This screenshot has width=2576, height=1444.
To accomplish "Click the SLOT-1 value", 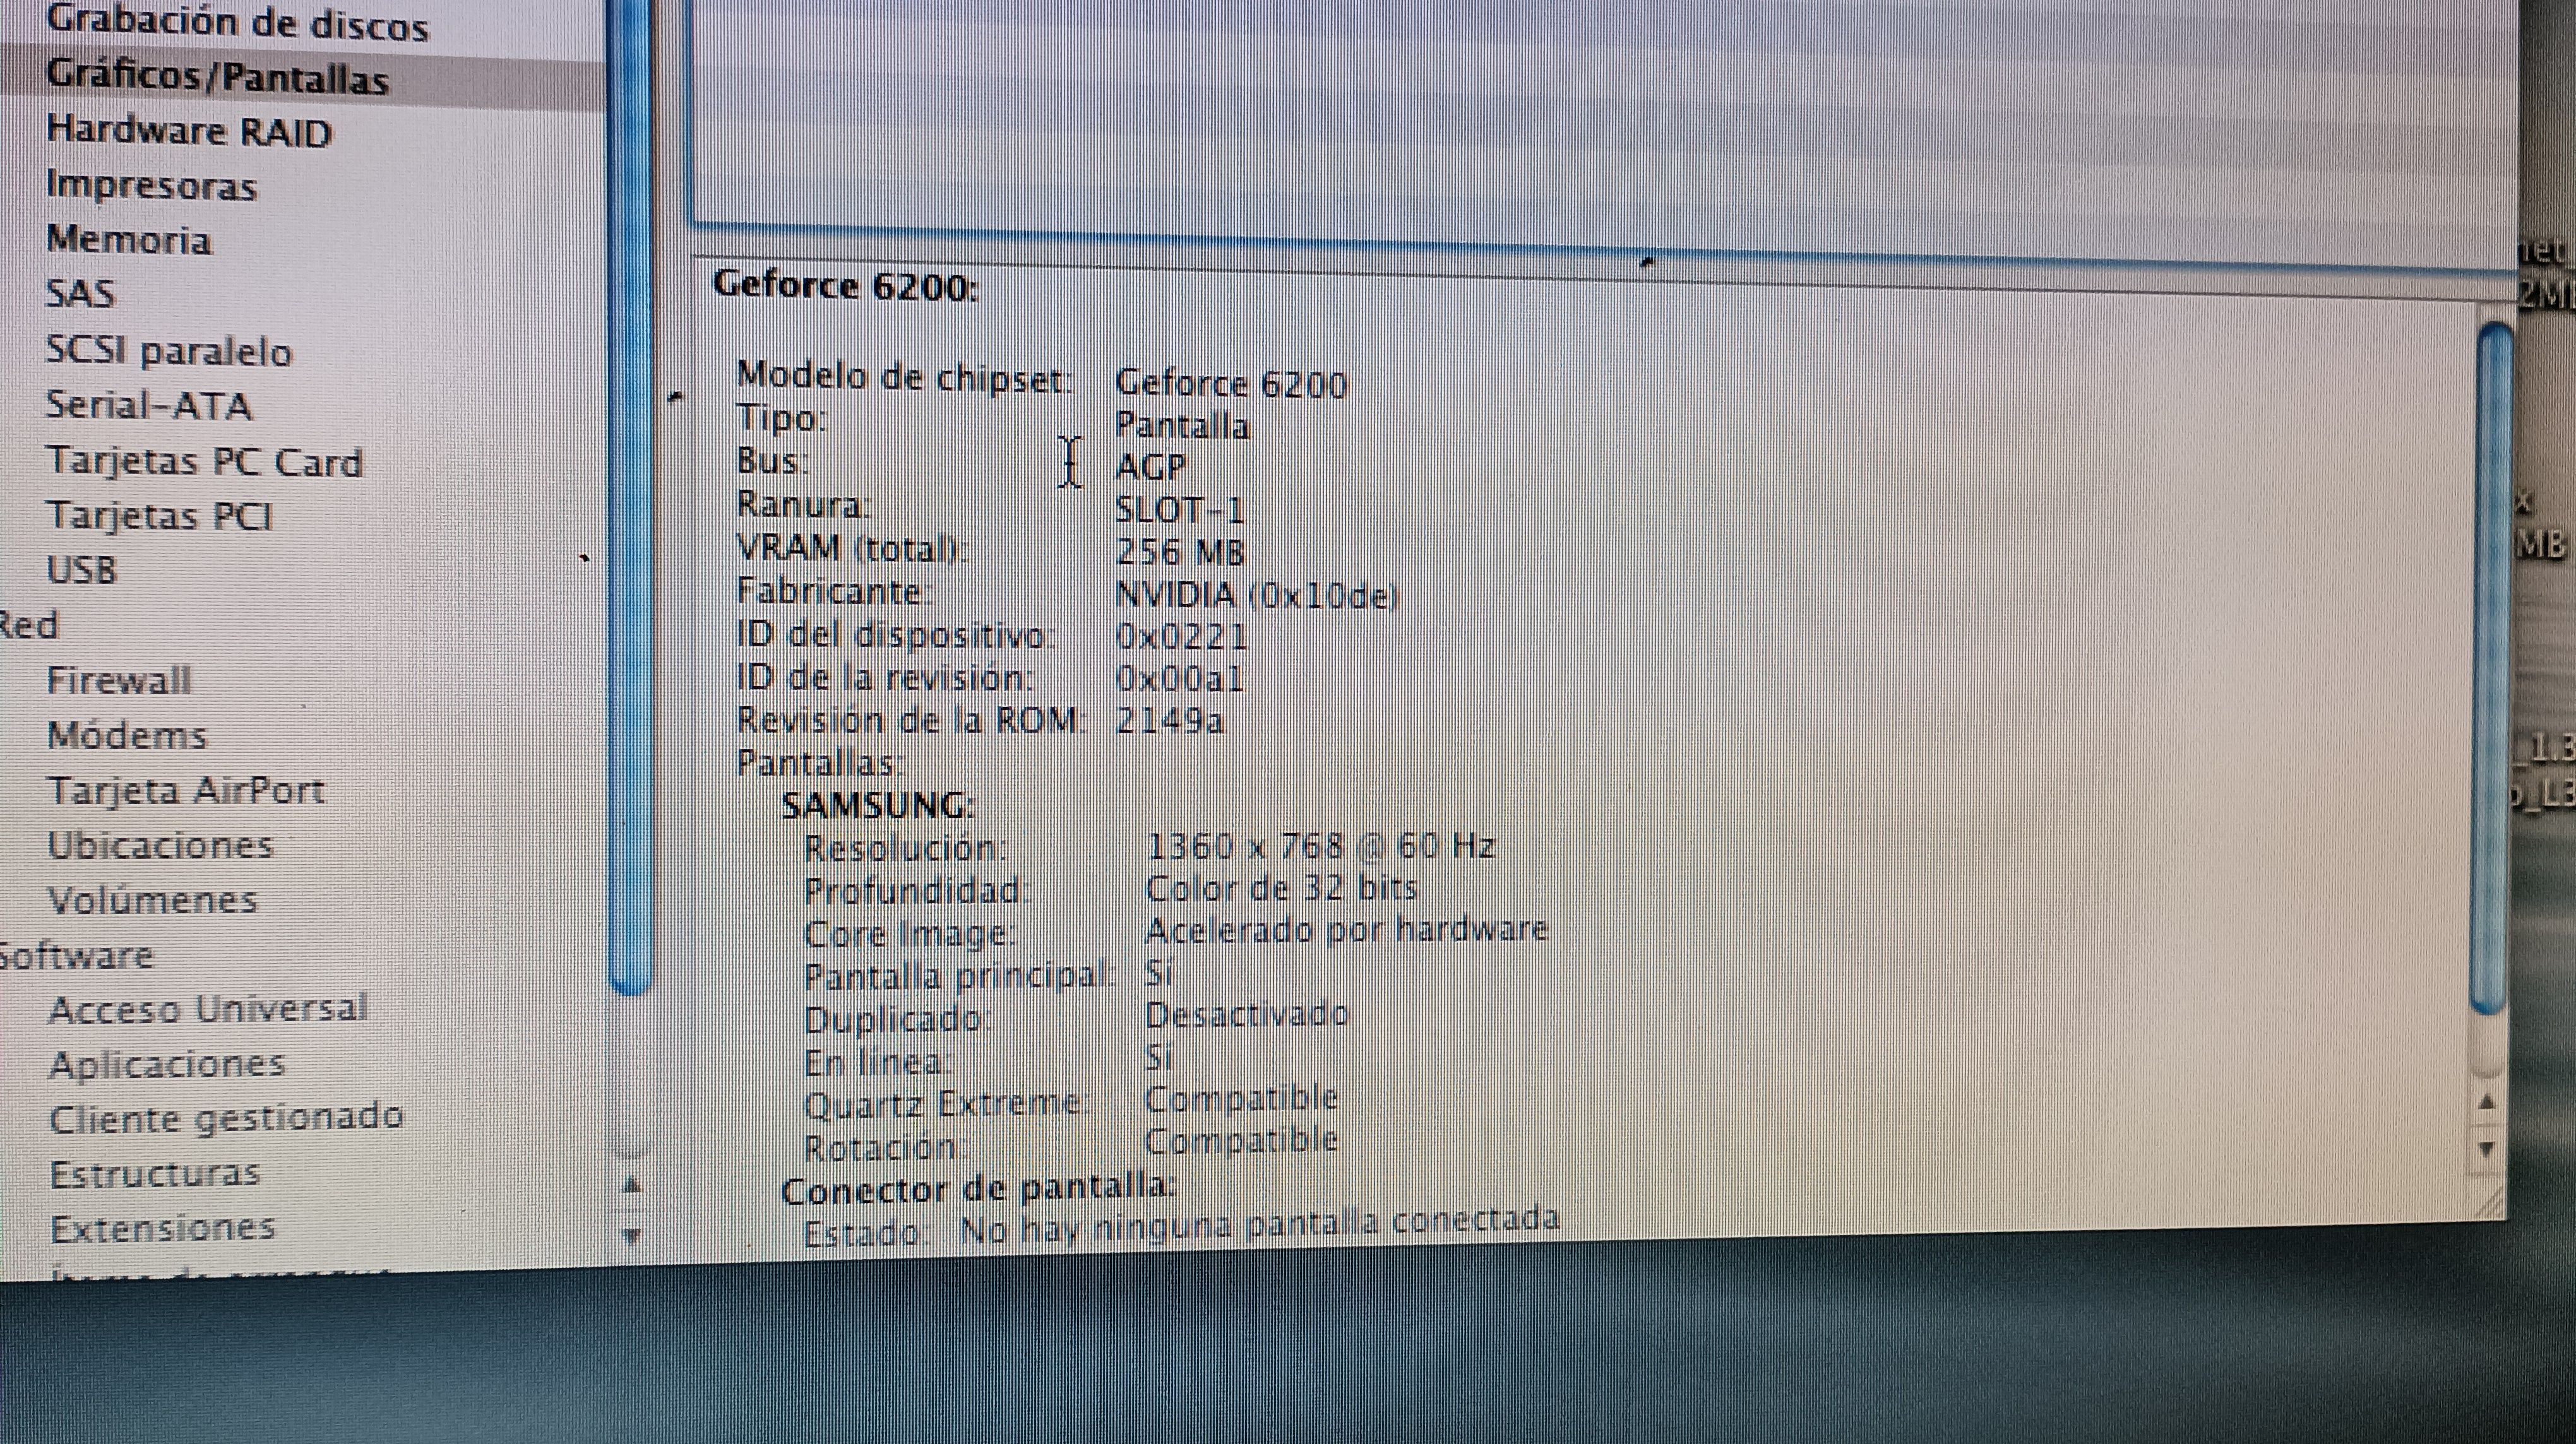I will pyautogui.click(x=1179, y=510).
